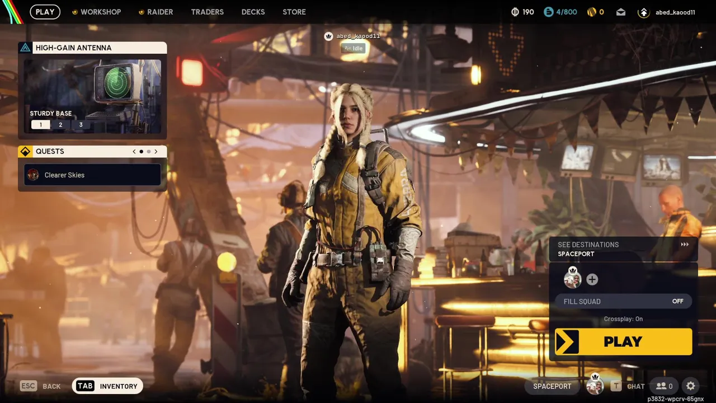Click the coin currency icon showing 190

pyautogui.click(x=515, y=12)
